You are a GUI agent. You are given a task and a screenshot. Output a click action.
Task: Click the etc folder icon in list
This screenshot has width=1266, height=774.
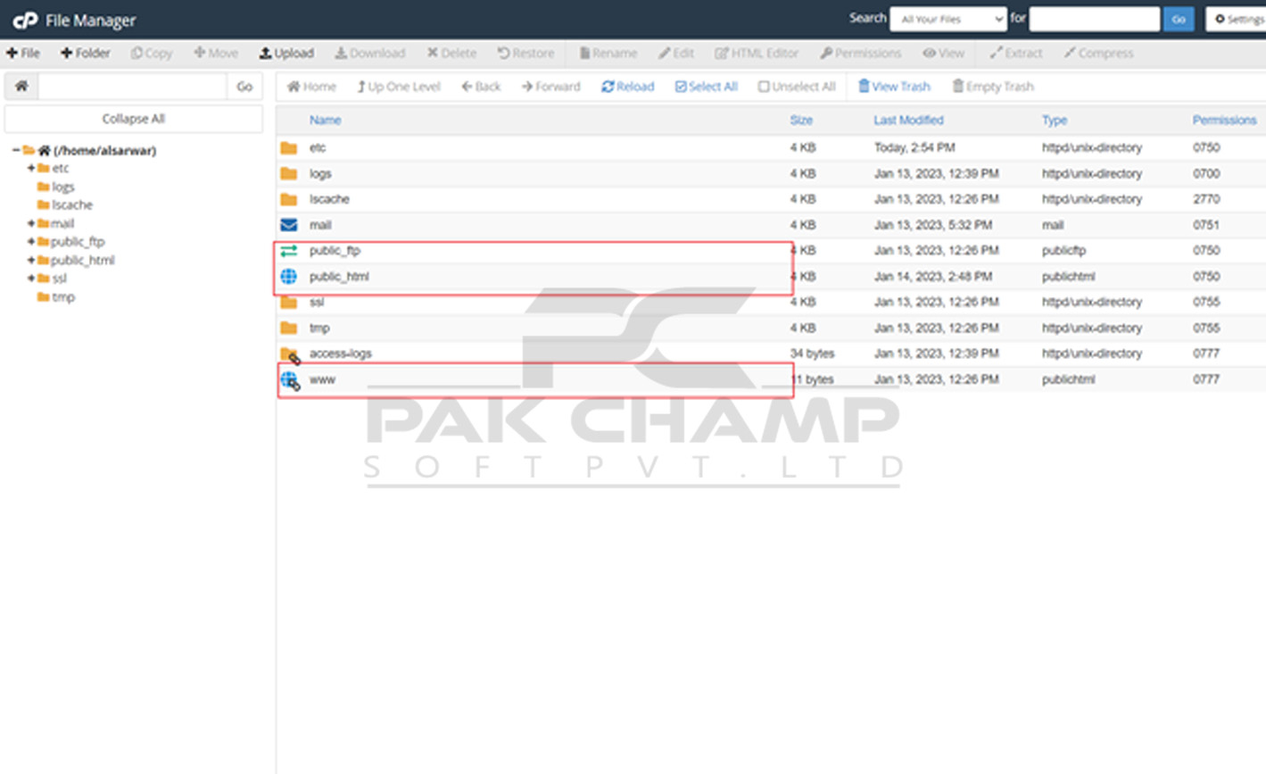(x=289, y=147)
